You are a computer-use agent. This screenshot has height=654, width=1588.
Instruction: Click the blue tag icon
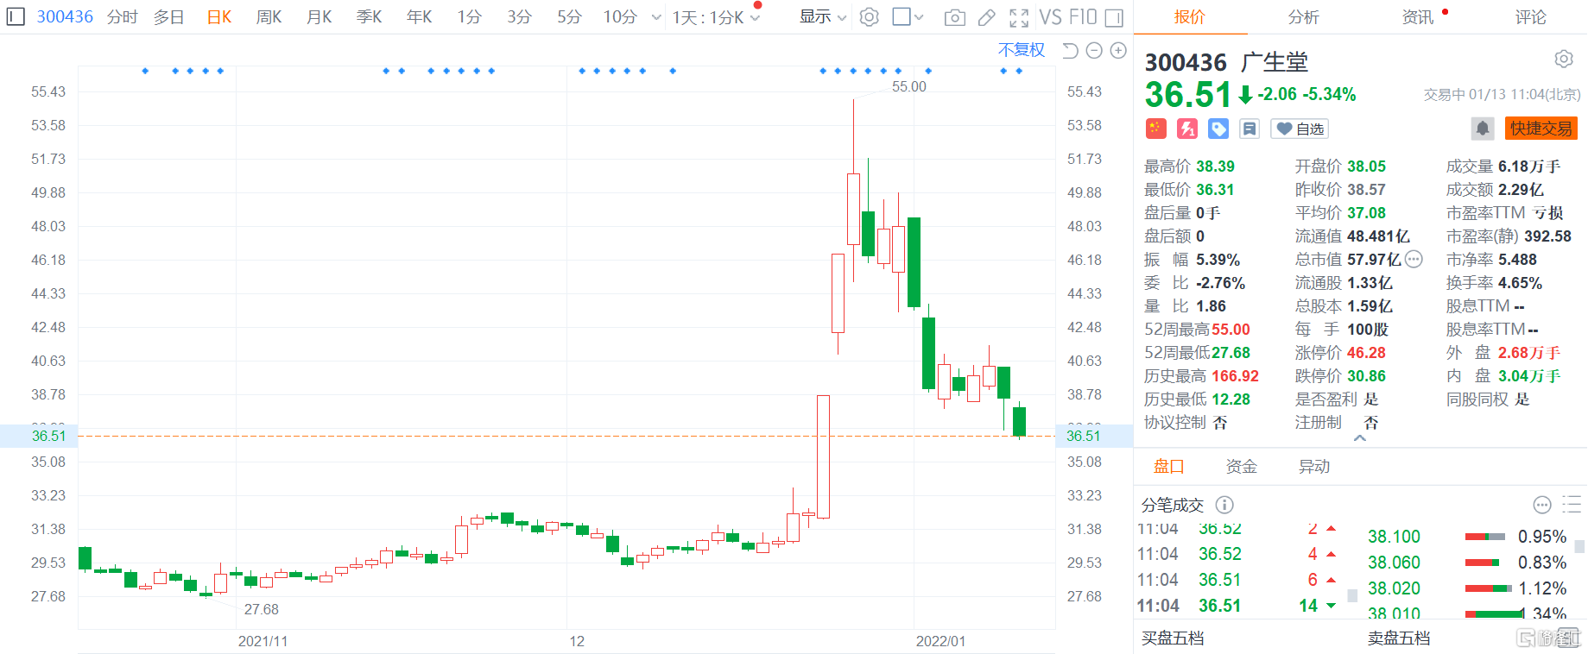(x=1218, y=129)
